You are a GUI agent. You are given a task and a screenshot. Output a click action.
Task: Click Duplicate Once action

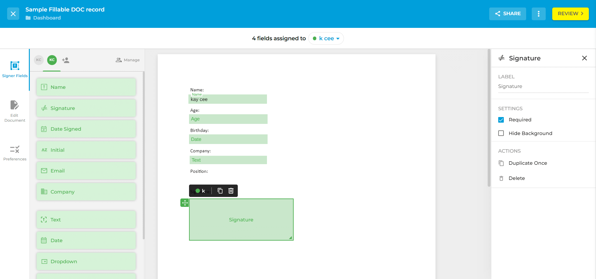coord(523,163)
